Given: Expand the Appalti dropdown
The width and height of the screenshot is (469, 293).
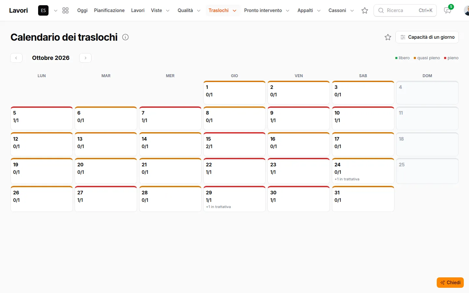Looking at the screenshot, I should pyautogui.click(x=309, y=10).
